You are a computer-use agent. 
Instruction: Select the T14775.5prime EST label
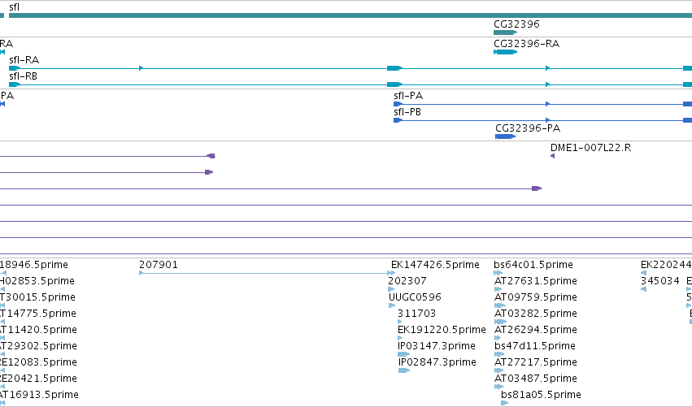38,314
